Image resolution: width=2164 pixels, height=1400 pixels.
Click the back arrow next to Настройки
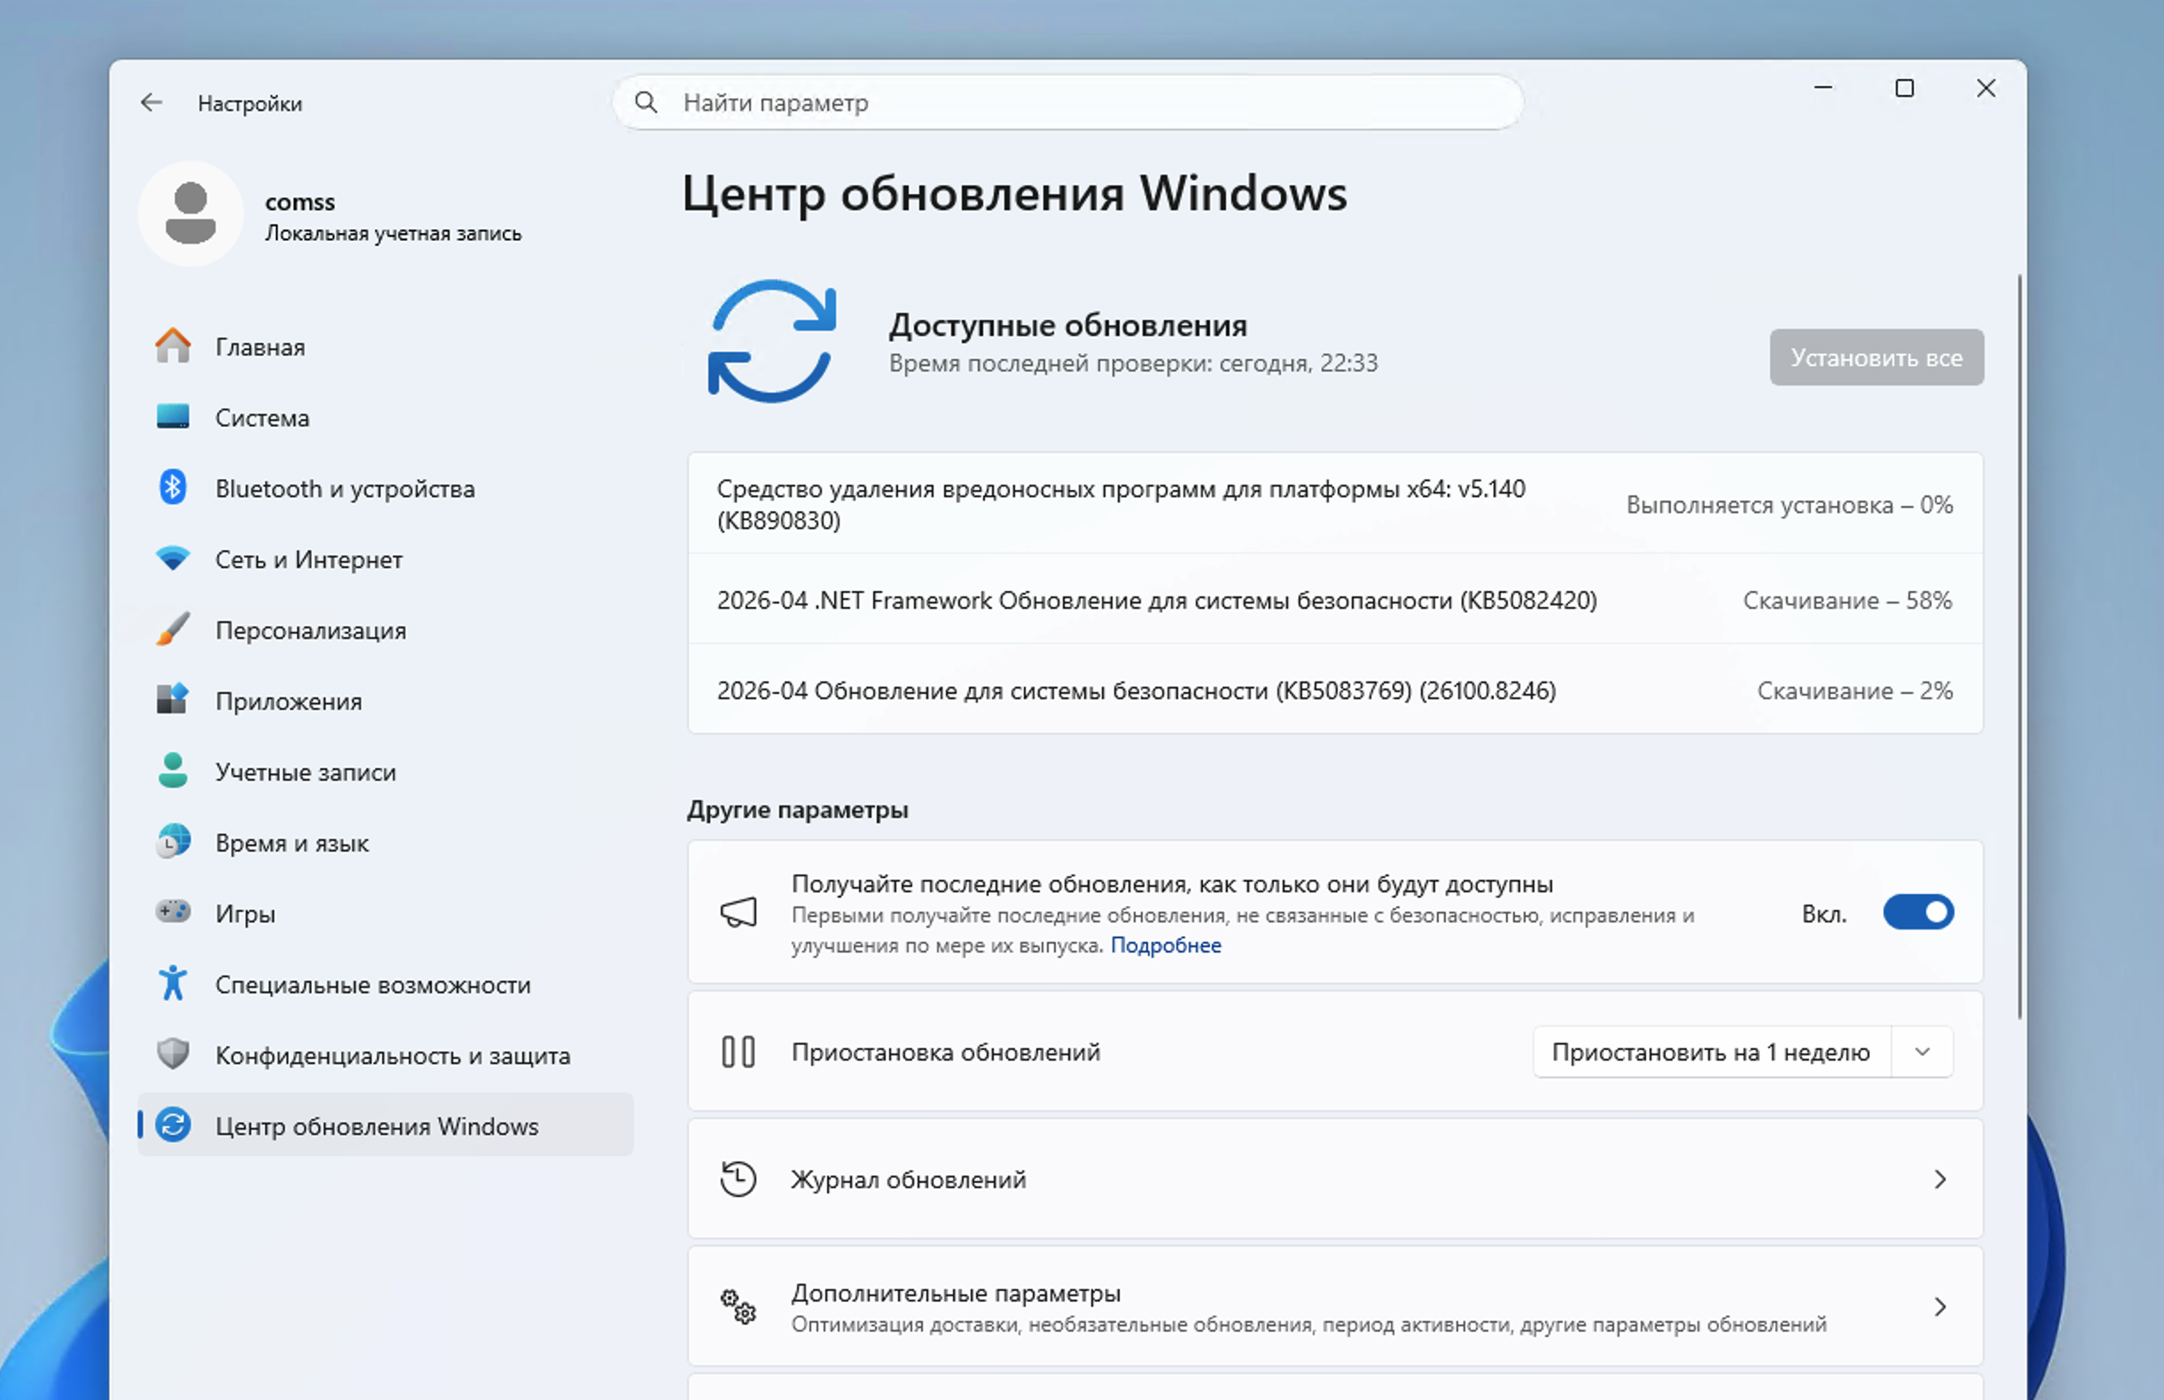click(x=151, y=103)
